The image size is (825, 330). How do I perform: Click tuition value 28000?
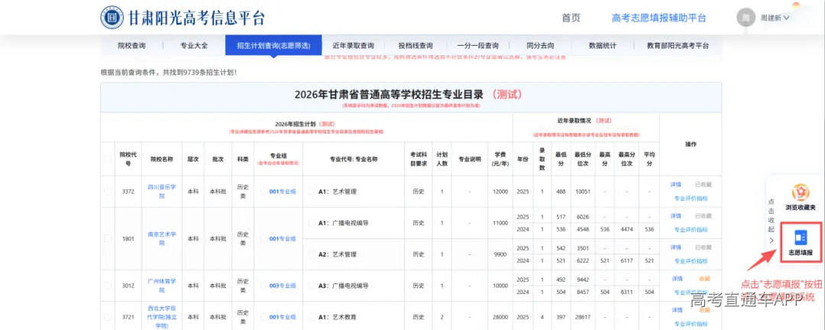click(500, 317)
